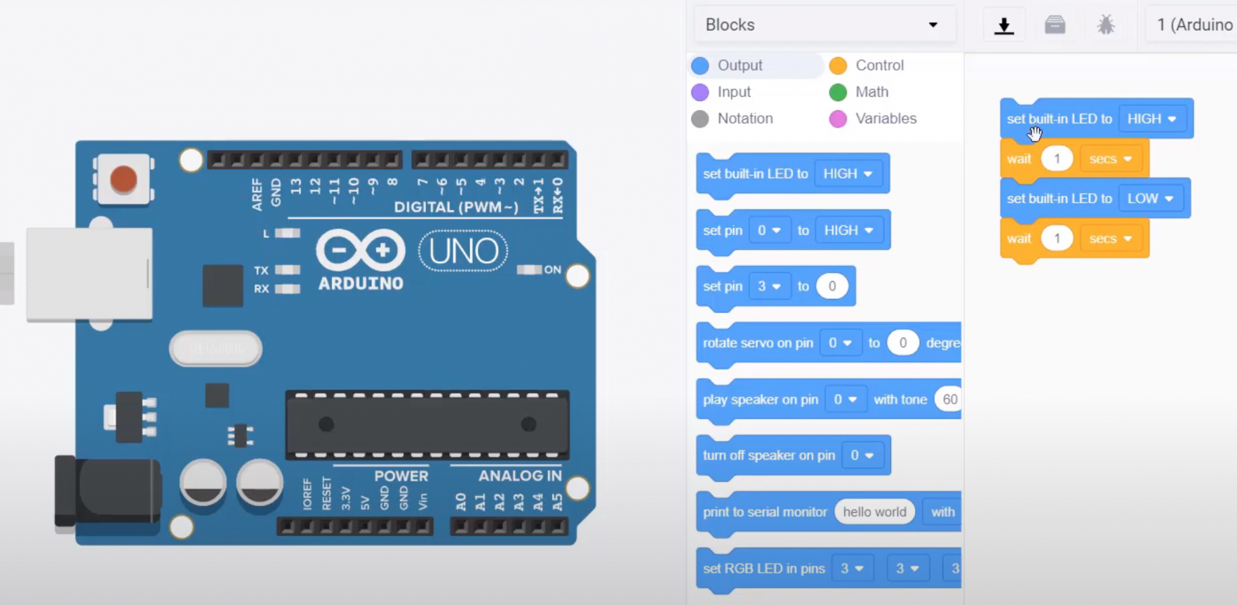
Task: Select the green Math category circle
Action: (x=838, y=92)
